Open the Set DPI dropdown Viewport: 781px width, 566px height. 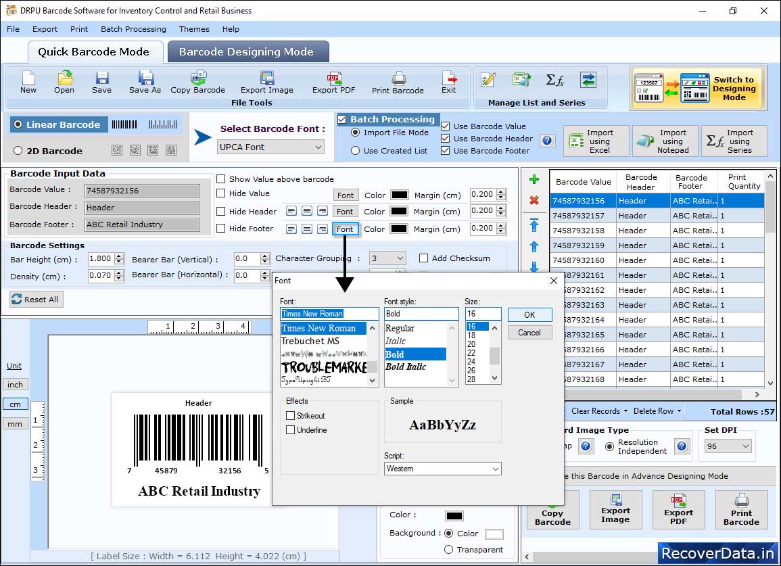tap(727, 446)
